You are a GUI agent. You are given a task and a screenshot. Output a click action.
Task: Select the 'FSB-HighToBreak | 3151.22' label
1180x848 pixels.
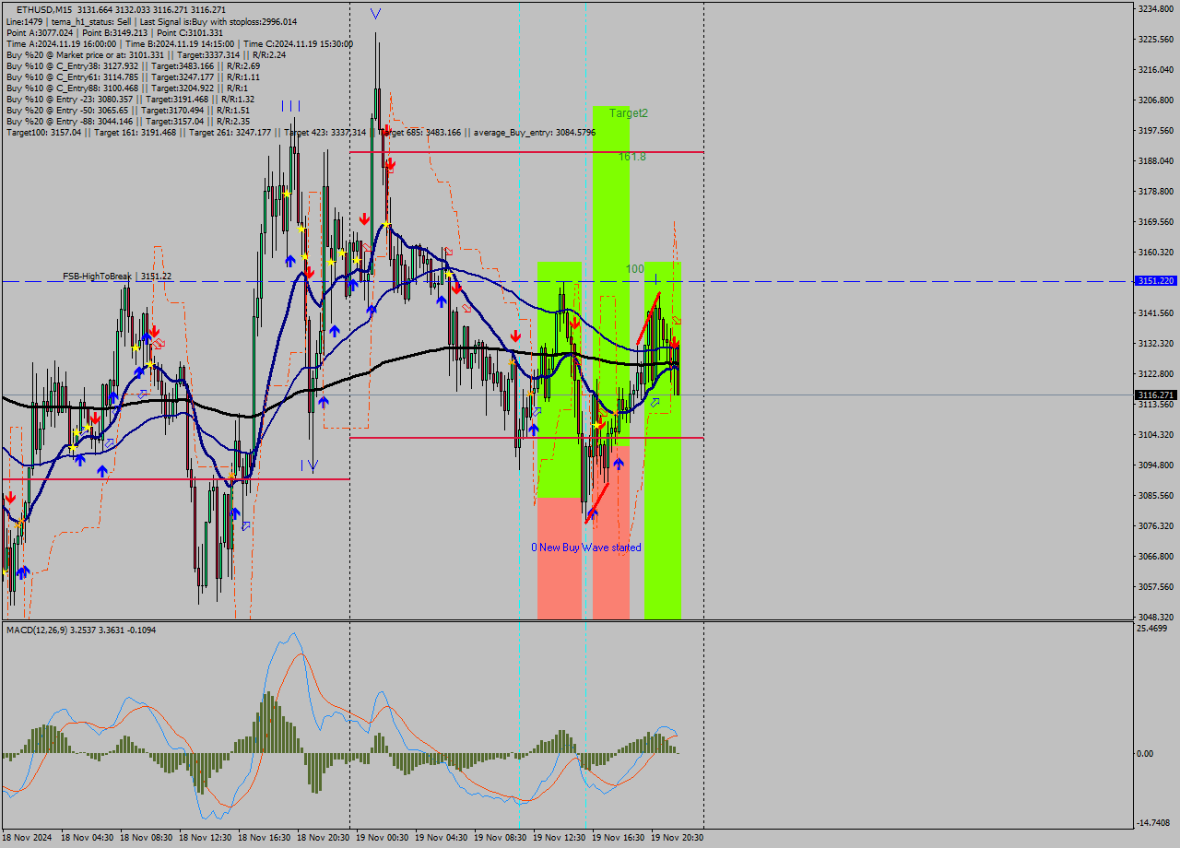[x=117, y=276]
